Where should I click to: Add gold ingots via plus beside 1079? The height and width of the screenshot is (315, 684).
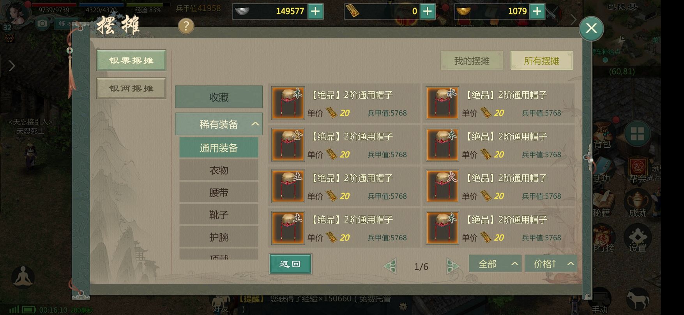click(x=537, y=11)
